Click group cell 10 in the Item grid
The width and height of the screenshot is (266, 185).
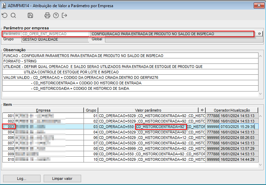point(91,159)
